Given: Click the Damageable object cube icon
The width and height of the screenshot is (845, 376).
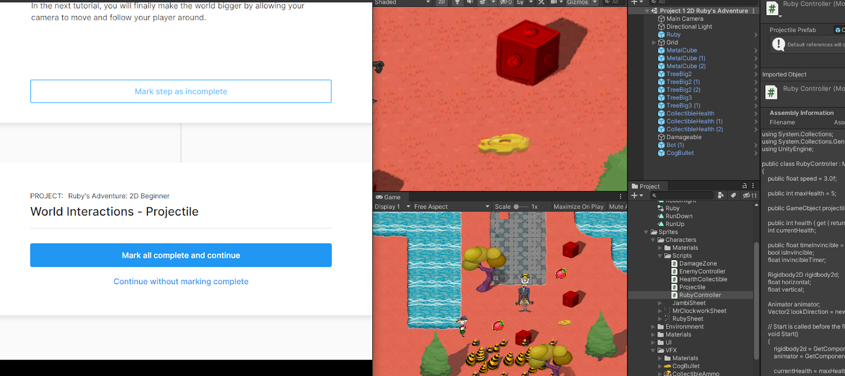Looking at the screenshot, I should tap(661, 137).
